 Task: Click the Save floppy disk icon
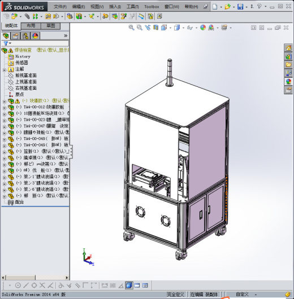[240, 7]
